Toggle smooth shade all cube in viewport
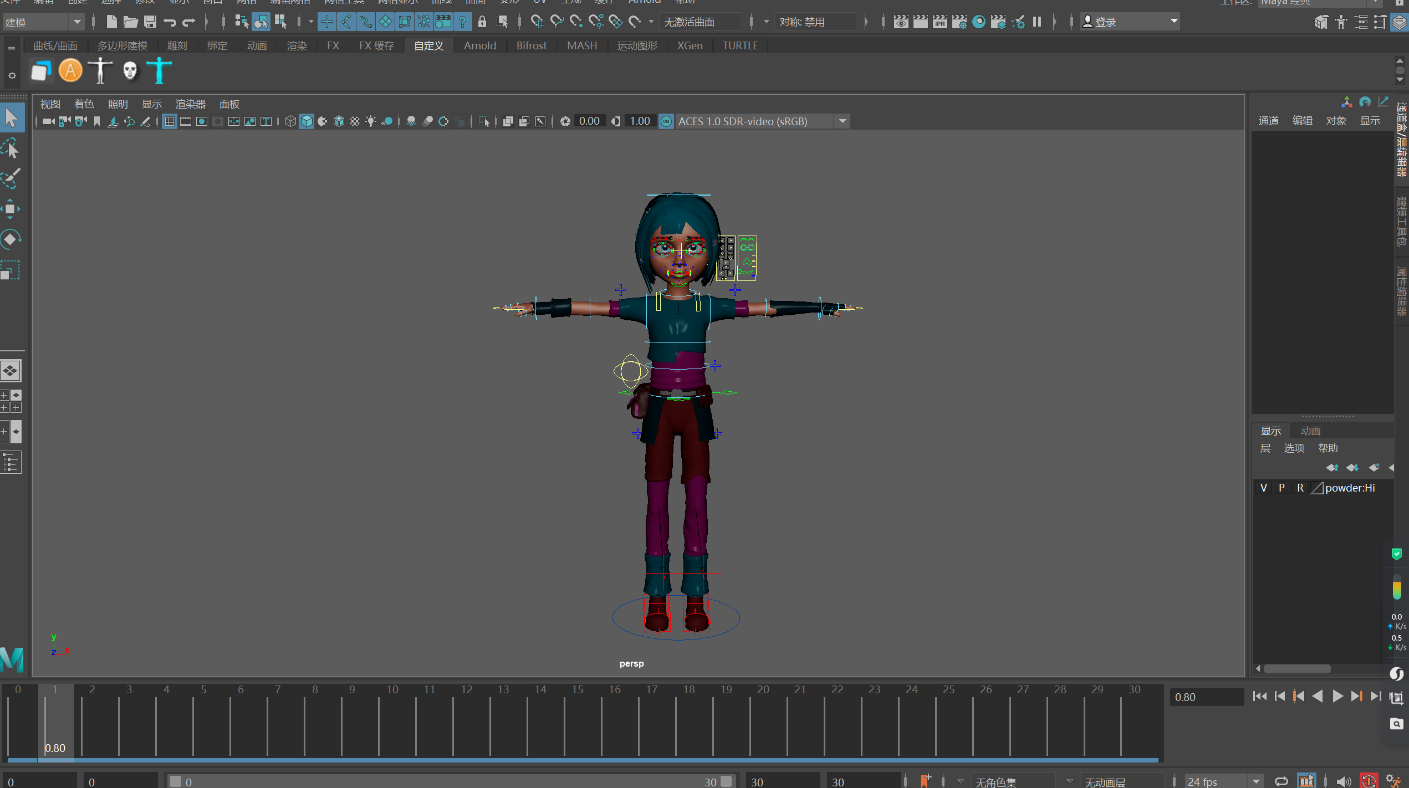This screenshot has width=1409, height=788. [307, 121]
